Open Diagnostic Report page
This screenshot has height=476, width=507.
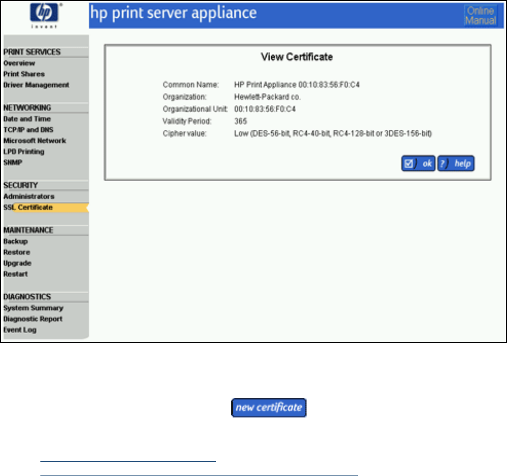coord(33,319)
